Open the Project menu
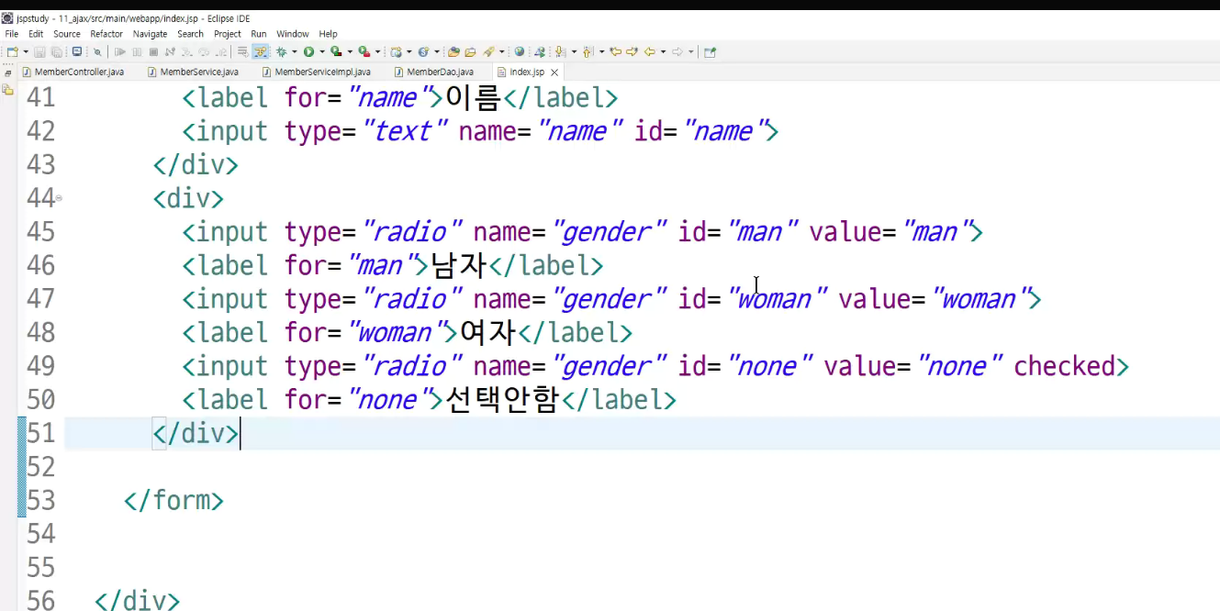 click(228, 34)
